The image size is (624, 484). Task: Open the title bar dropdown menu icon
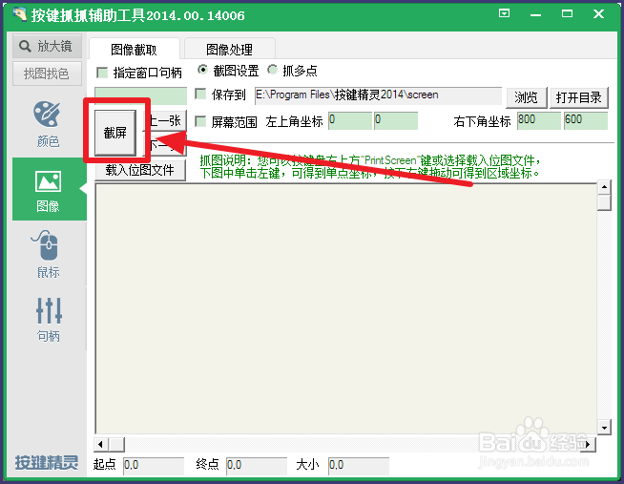(x=504, y=13)
